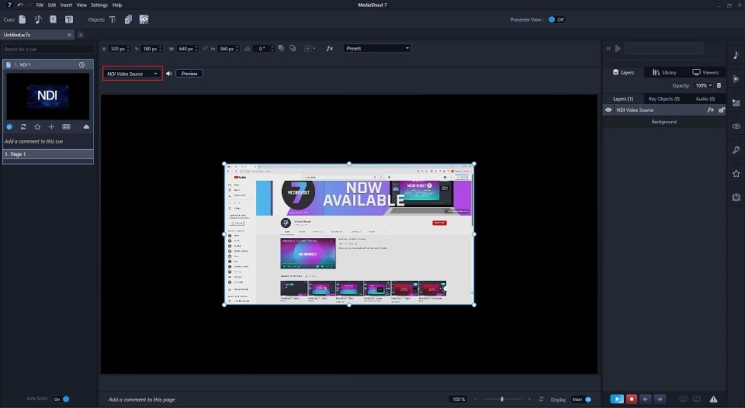The width and height of the screenshot is (745, 408).
Task: Toggle the aspect ratio link icon
Action: (x=205, y=48)
